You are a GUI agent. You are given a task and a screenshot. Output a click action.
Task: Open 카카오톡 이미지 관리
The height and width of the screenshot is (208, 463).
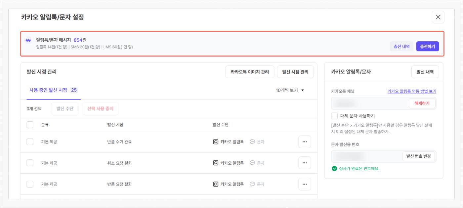click(x=250, y=72)
